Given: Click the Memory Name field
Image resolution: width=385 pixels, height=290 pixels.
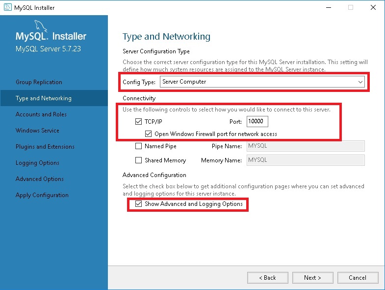Looking at the screenshot, I should [306, 160].
